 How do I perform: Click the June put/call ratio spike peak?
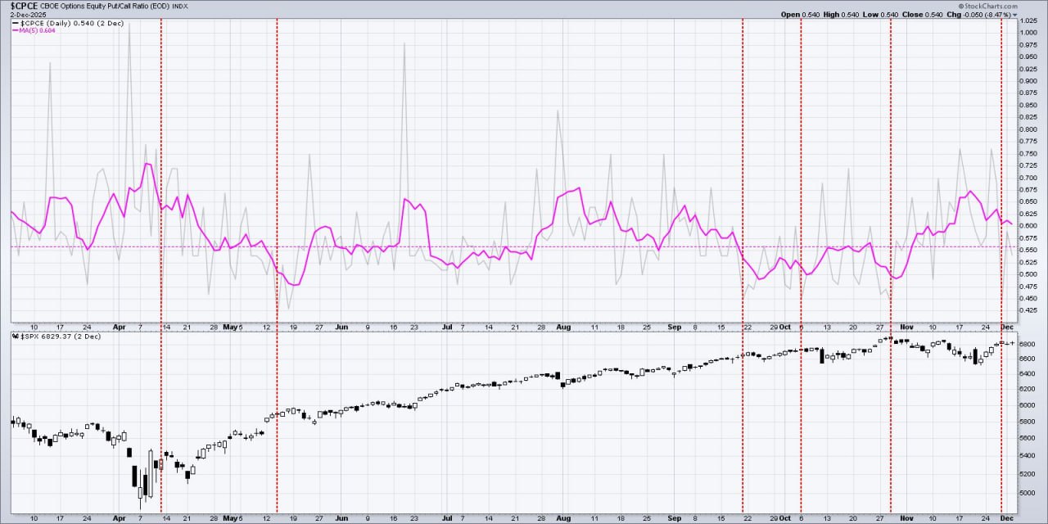[404, 44]
